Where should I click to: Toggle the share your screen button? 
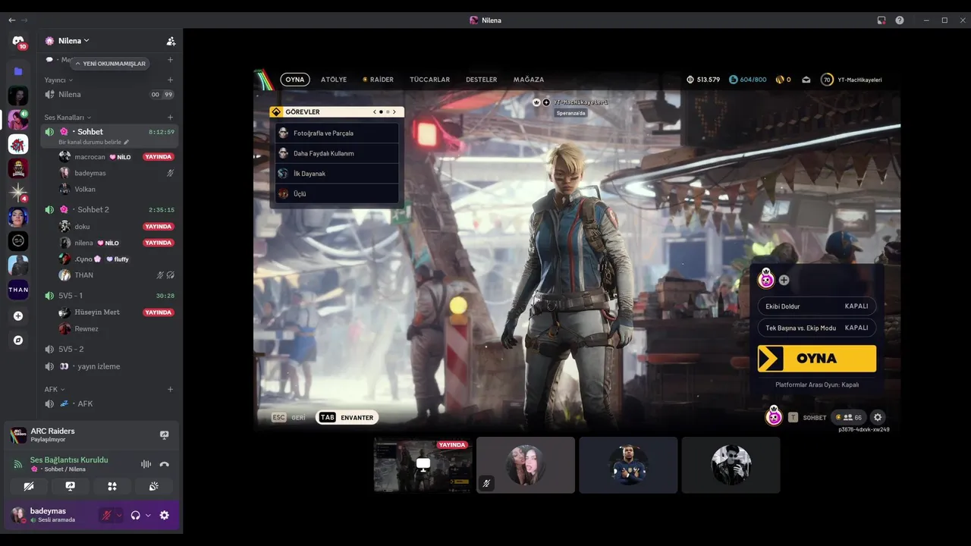(x=70, y=486)
